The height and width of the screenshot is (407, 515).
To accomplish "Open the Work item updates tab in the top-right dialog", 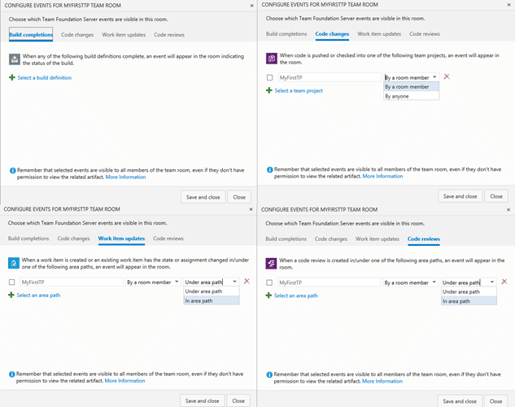I will [379, 34].
